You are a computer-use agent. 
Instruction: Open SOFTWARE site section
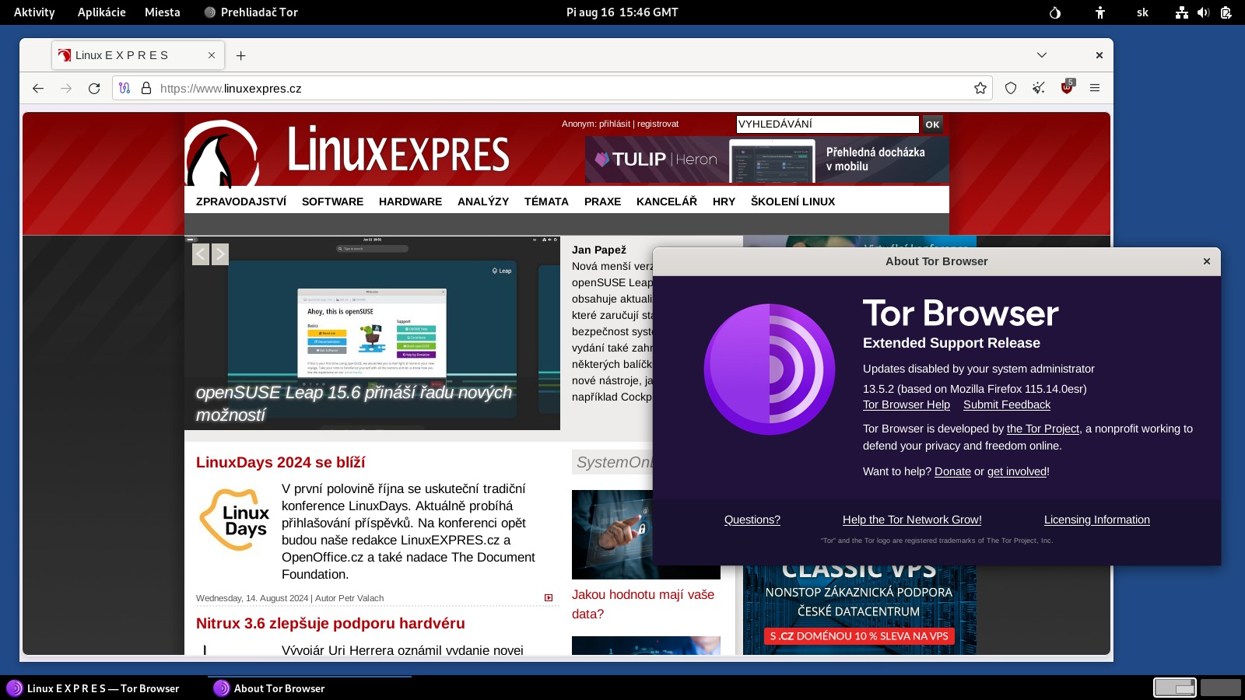(332, 201)
